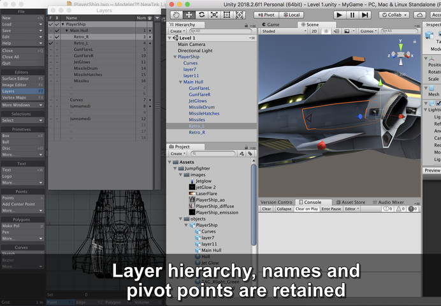Click the Pause button in Unity
Viewport: 441px width, 306px height.
point(352,15)
